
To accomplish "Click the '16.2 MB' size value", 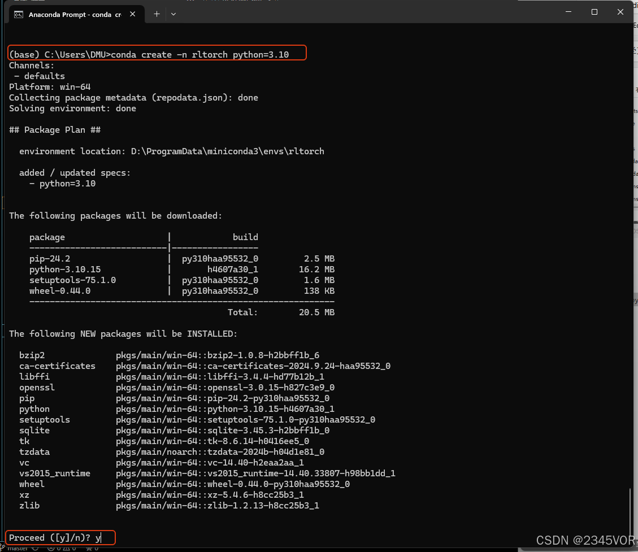I will tap(316, 270).
